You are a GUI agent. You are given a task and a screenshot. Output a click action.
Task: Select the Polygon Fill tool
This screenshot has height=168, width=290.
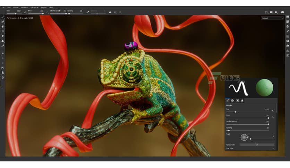tap(2, 31)
